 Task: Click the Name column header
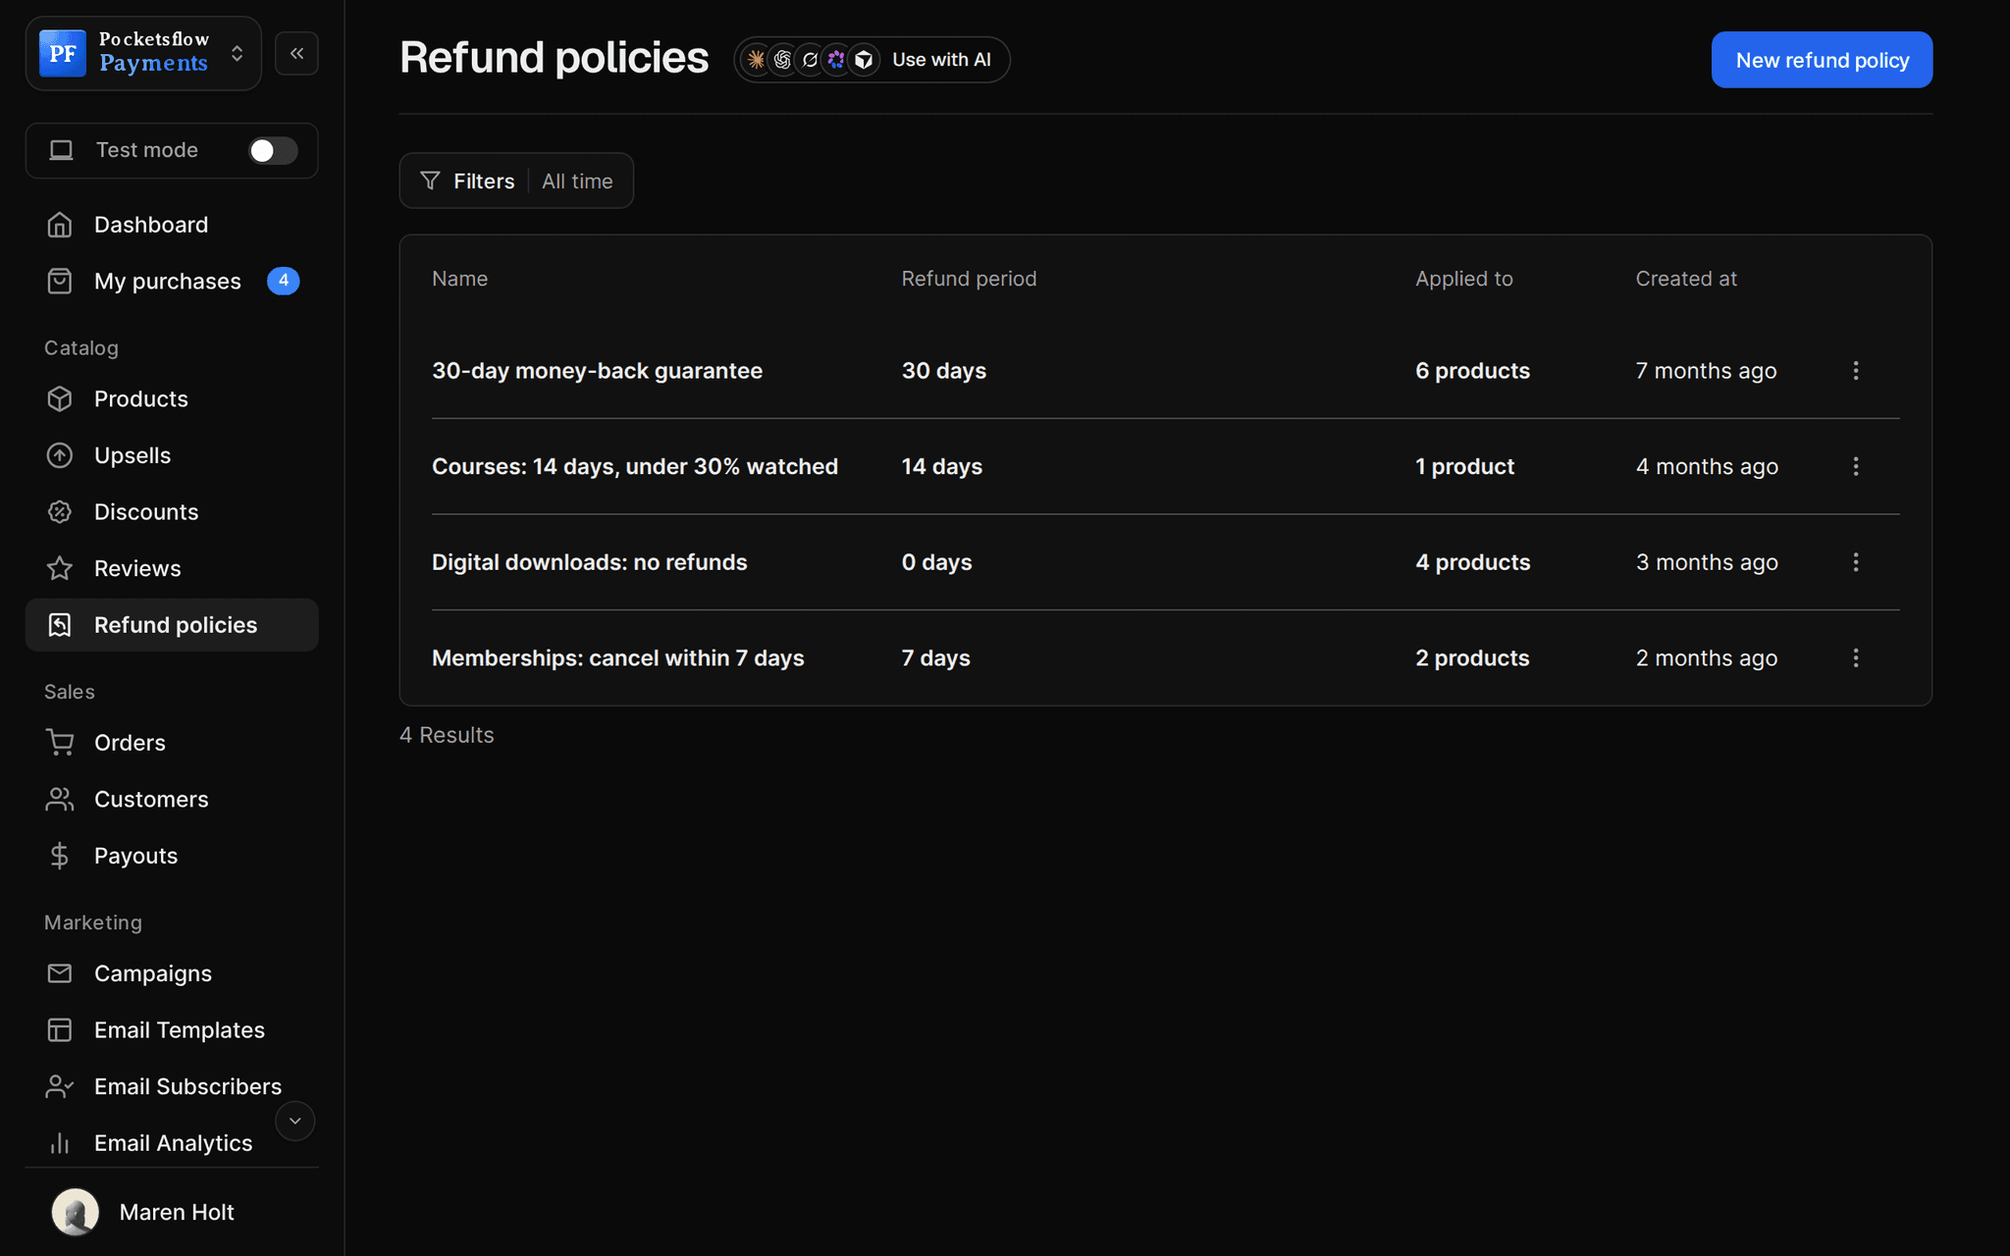point(459,279)
